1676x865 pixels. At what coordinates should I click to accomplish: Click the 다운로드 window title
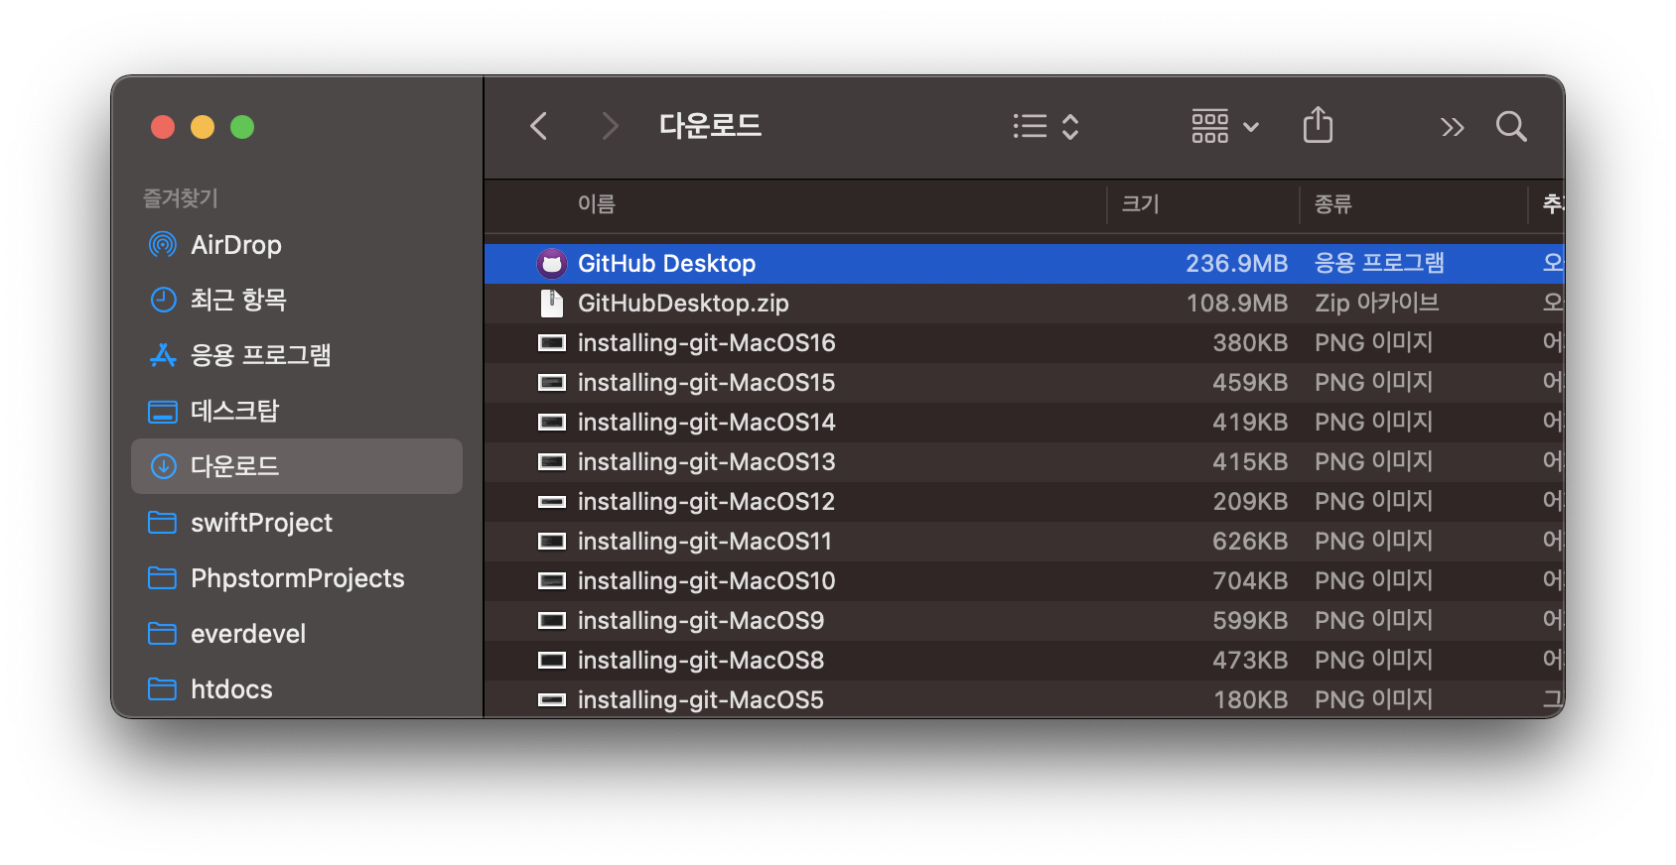[710, 126]
